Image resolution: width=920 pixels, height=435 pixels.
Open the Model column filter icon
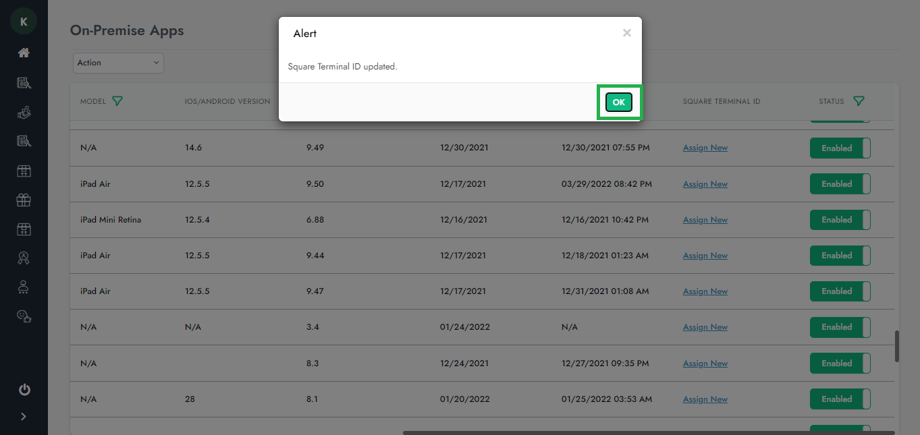117,101
